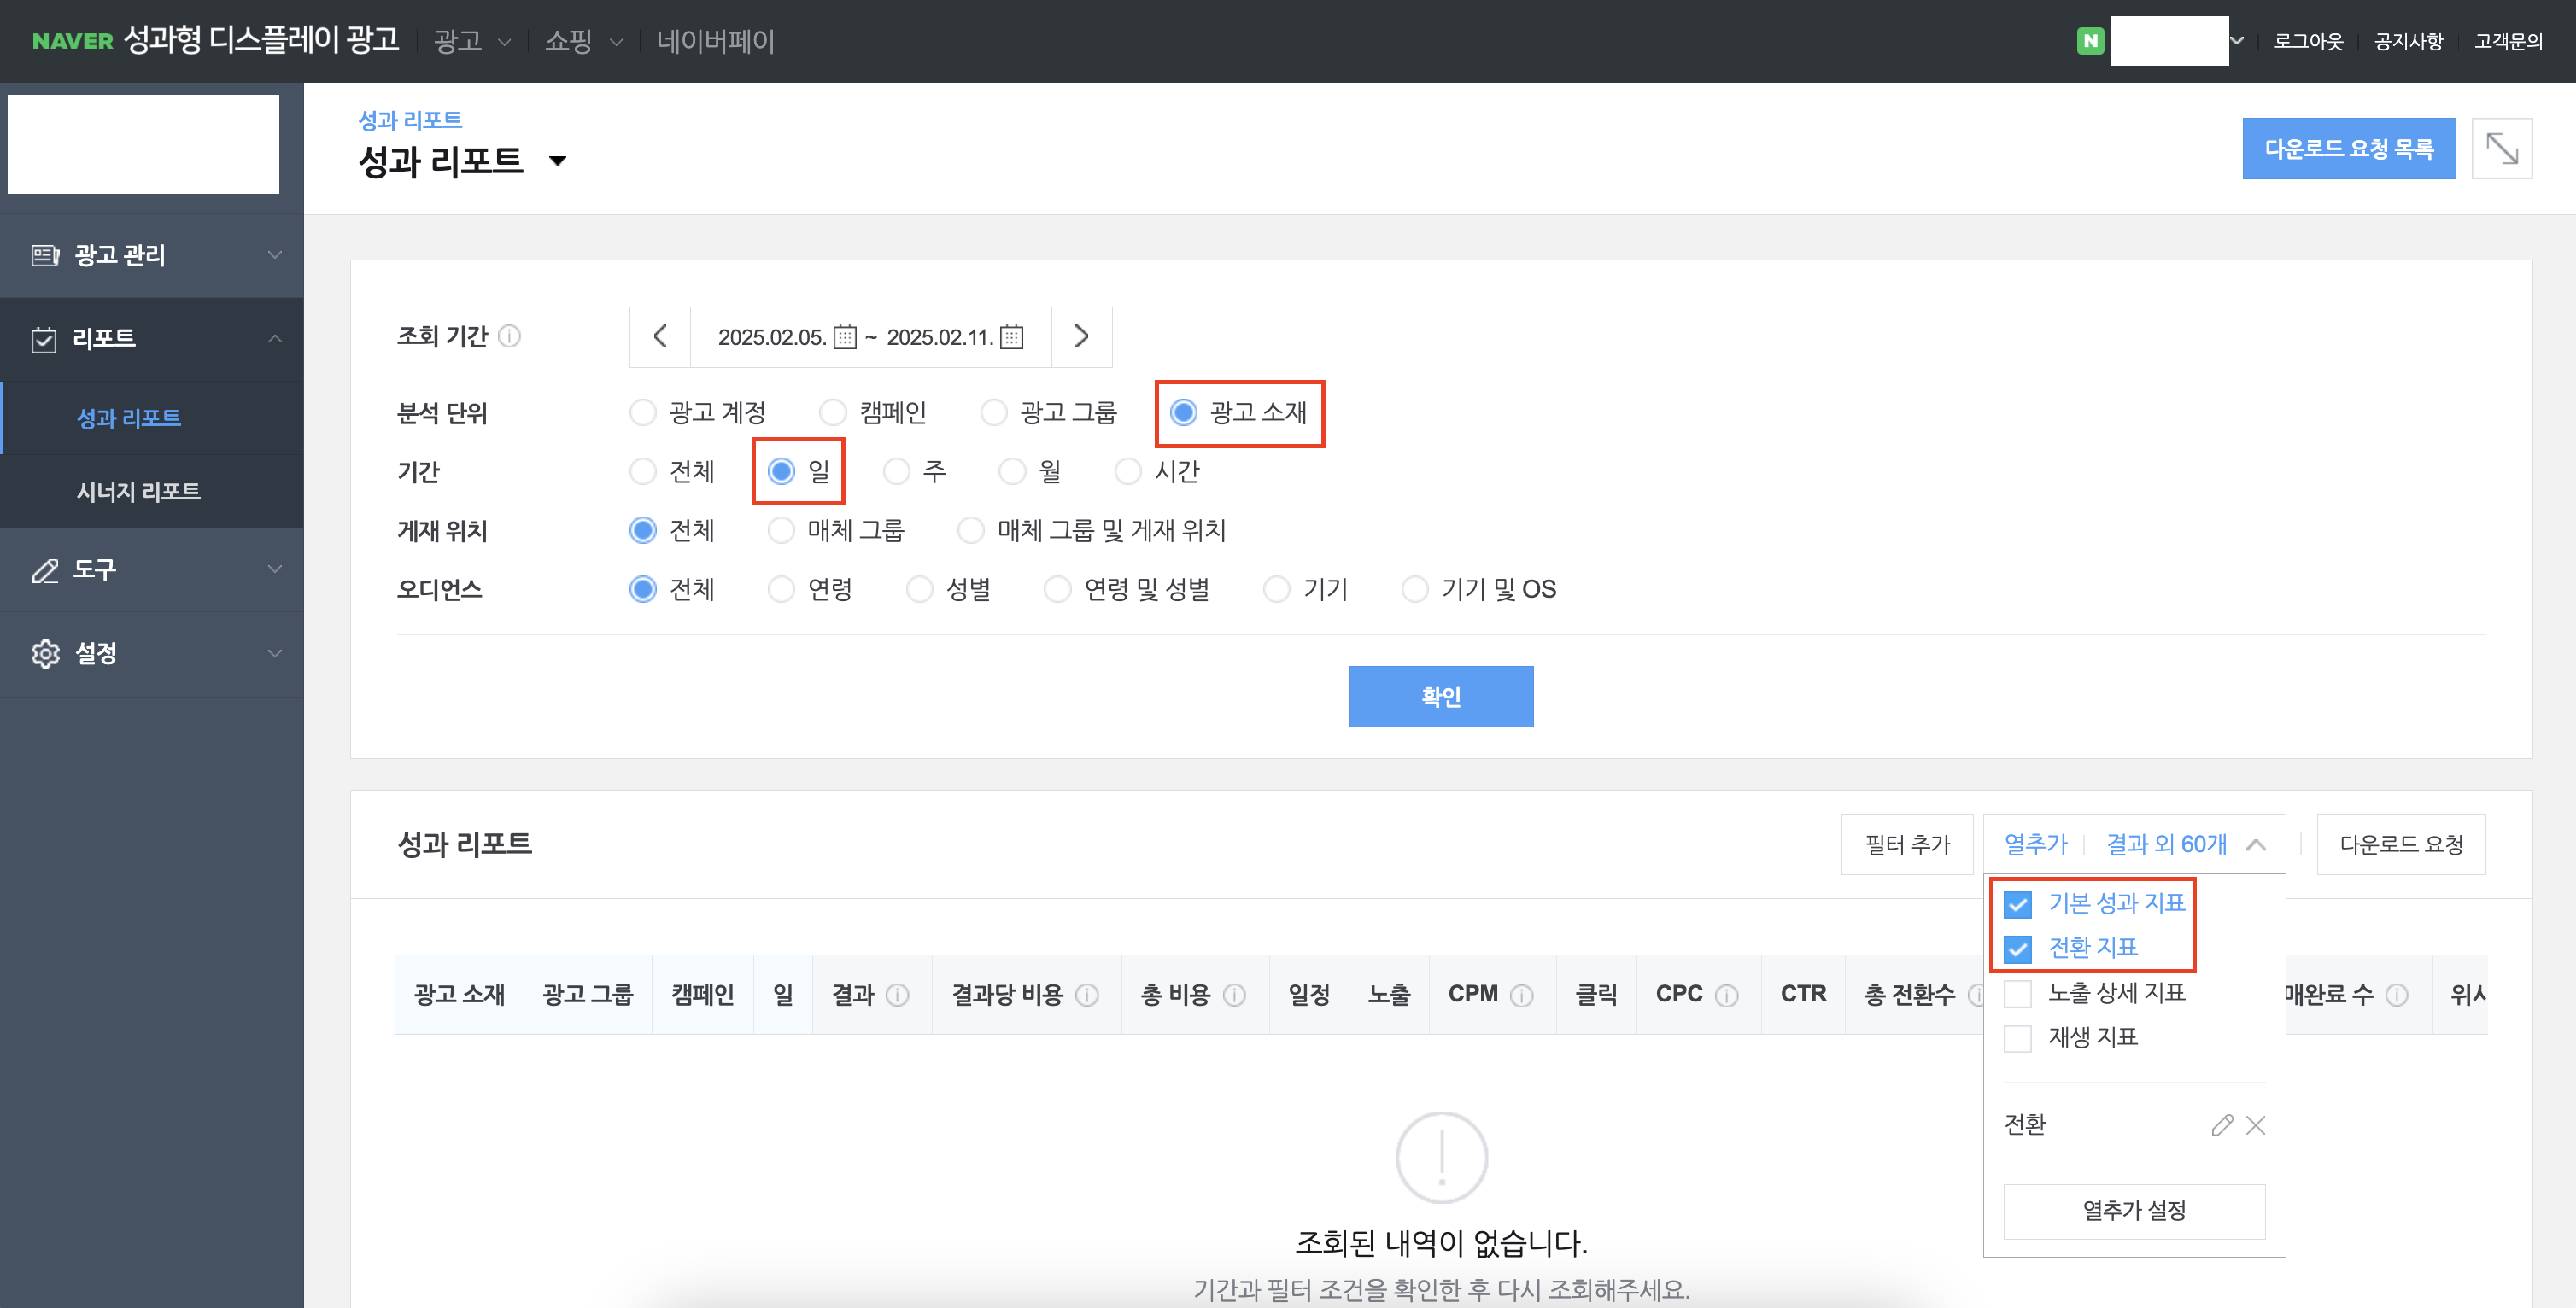Screen dimensions: 2576x1308
Task: Click the 다운로드 요청 목록 button
Action: click(x=2348, y=149)
